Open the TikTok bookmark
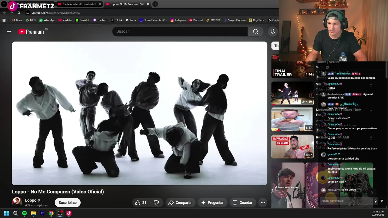 pyautogui.click(x=117, y=20)
